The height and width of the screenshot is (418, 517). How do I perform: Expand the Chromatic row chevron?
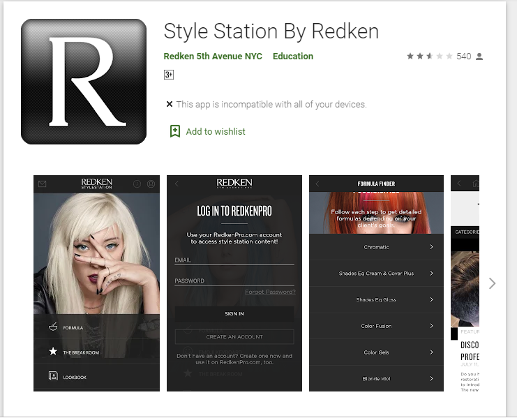coord(431,247)
